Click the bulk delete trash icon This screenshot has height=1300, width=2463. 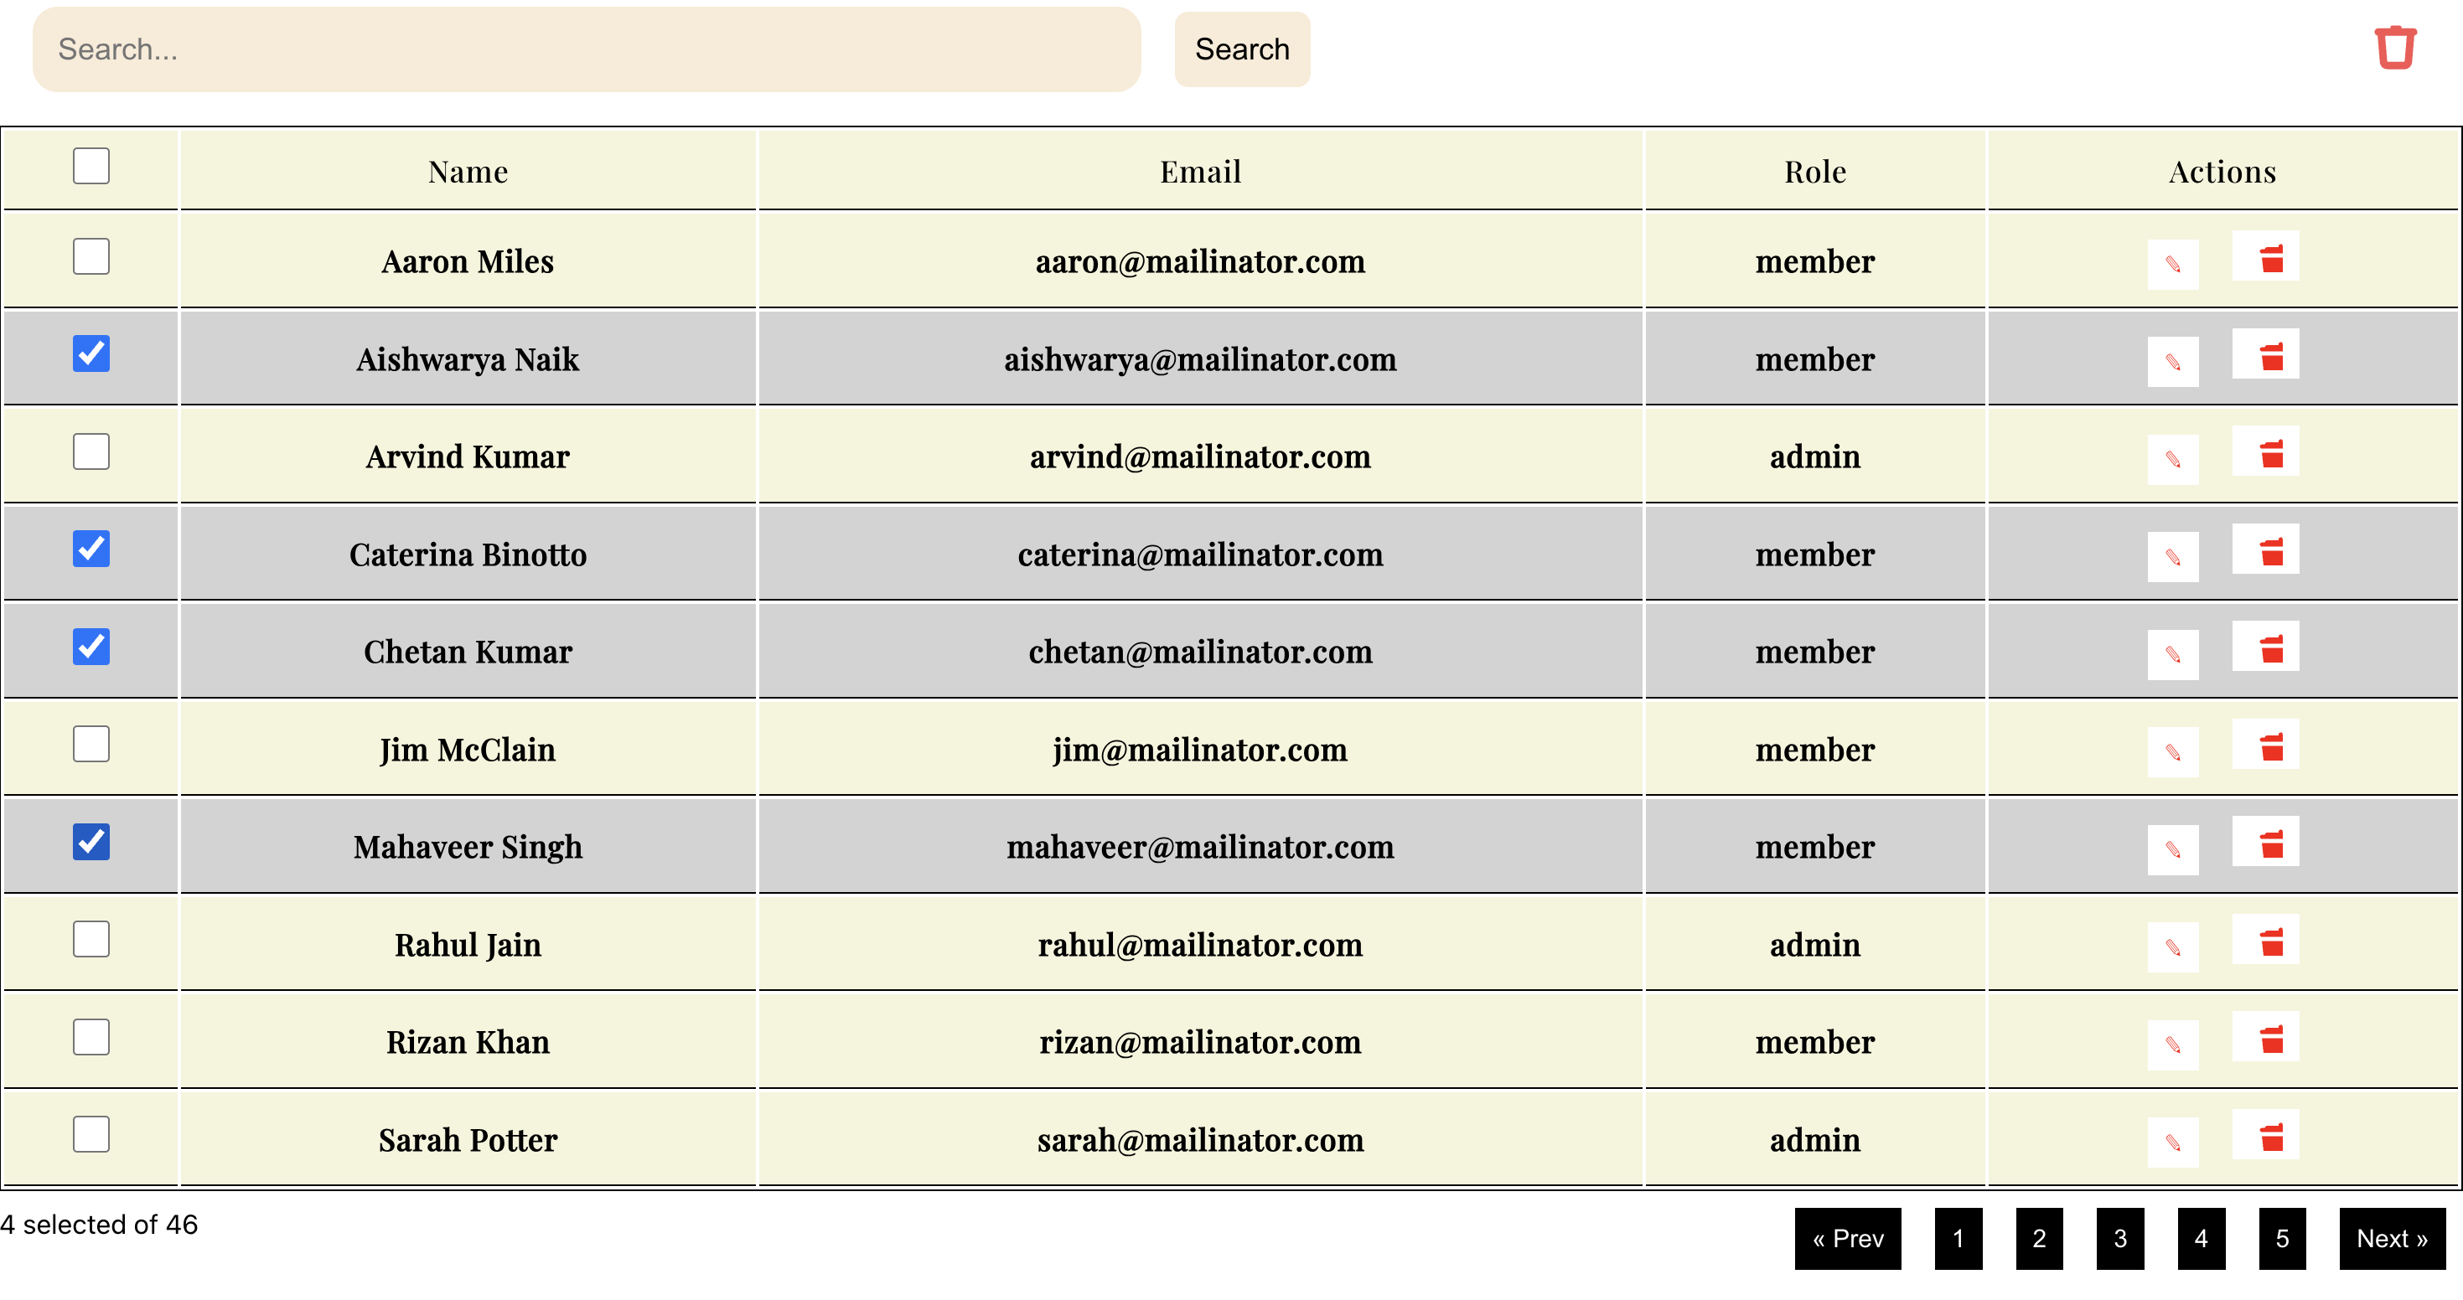click(2395, 48)
